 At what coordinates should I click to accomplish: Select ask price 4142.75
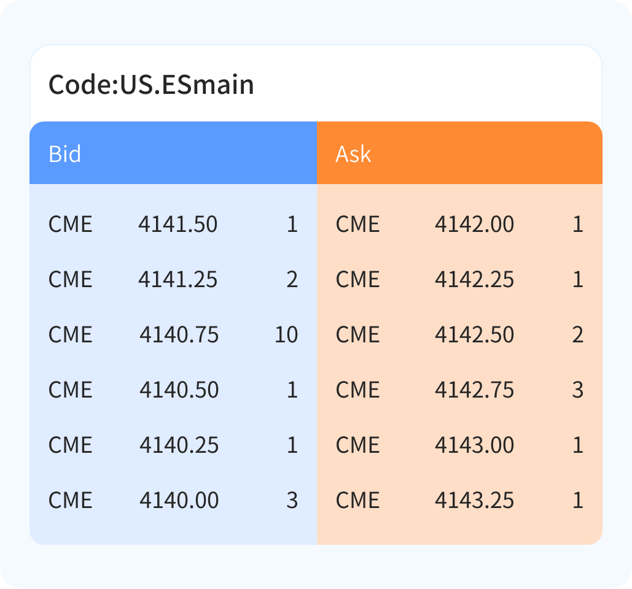(474, 390)
